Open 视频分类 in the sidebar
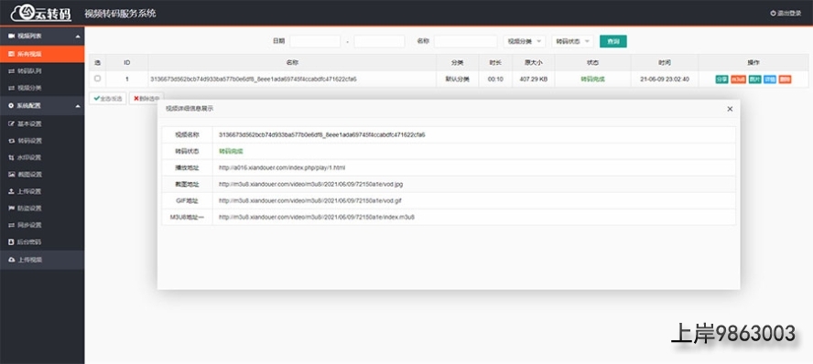Viewport: 813px width, 364px height. [42, 88]
